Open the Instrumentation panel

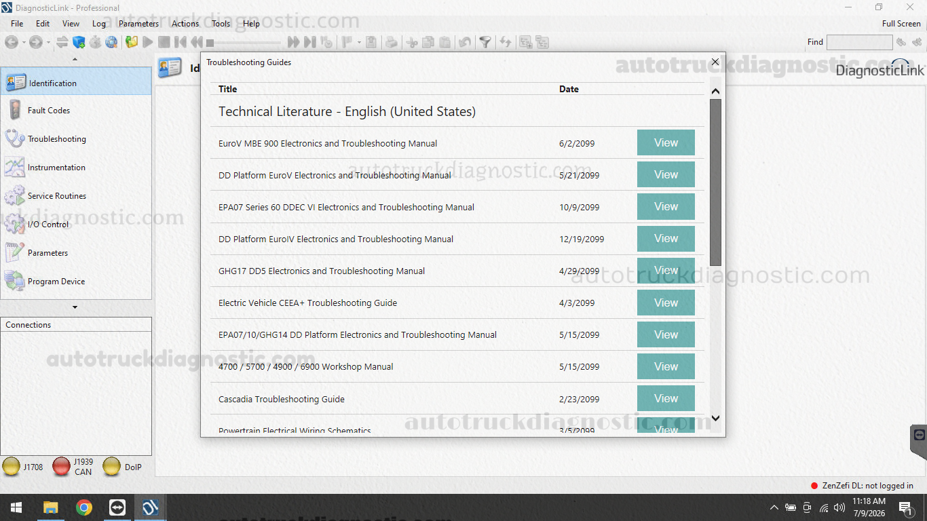pos(76,167)
